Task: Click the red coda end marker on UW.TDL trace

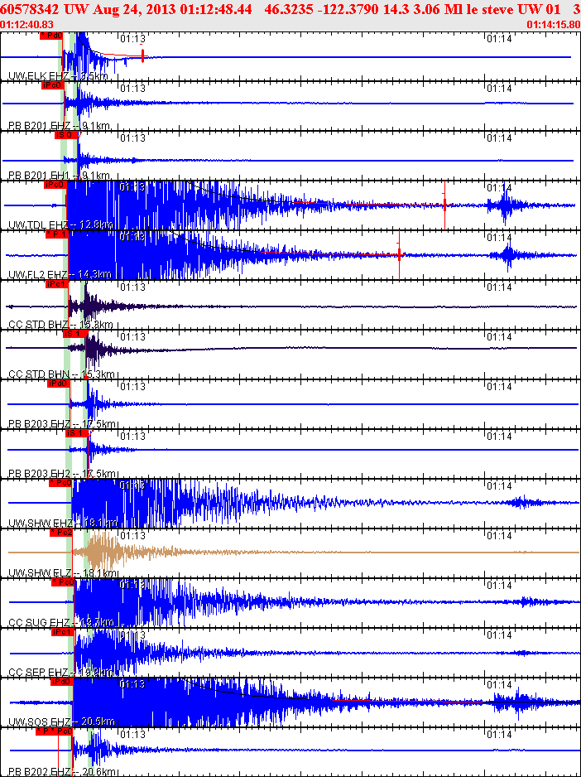Action: (444, 204)
